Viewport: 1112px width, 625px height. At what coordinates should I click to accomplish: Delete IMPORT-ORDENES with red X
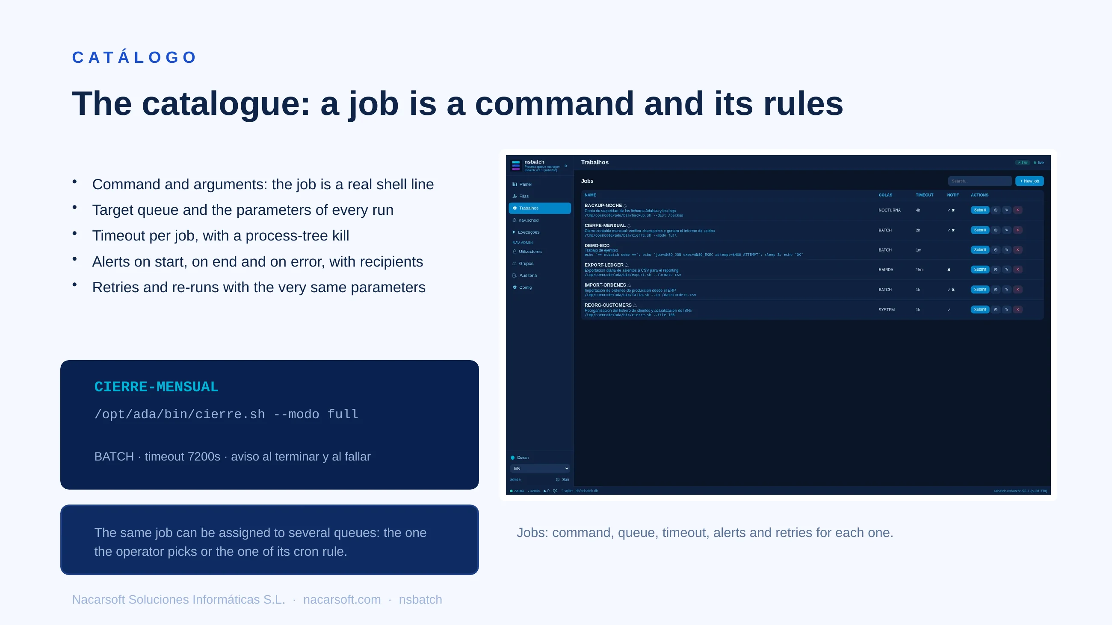point(1017,289)
